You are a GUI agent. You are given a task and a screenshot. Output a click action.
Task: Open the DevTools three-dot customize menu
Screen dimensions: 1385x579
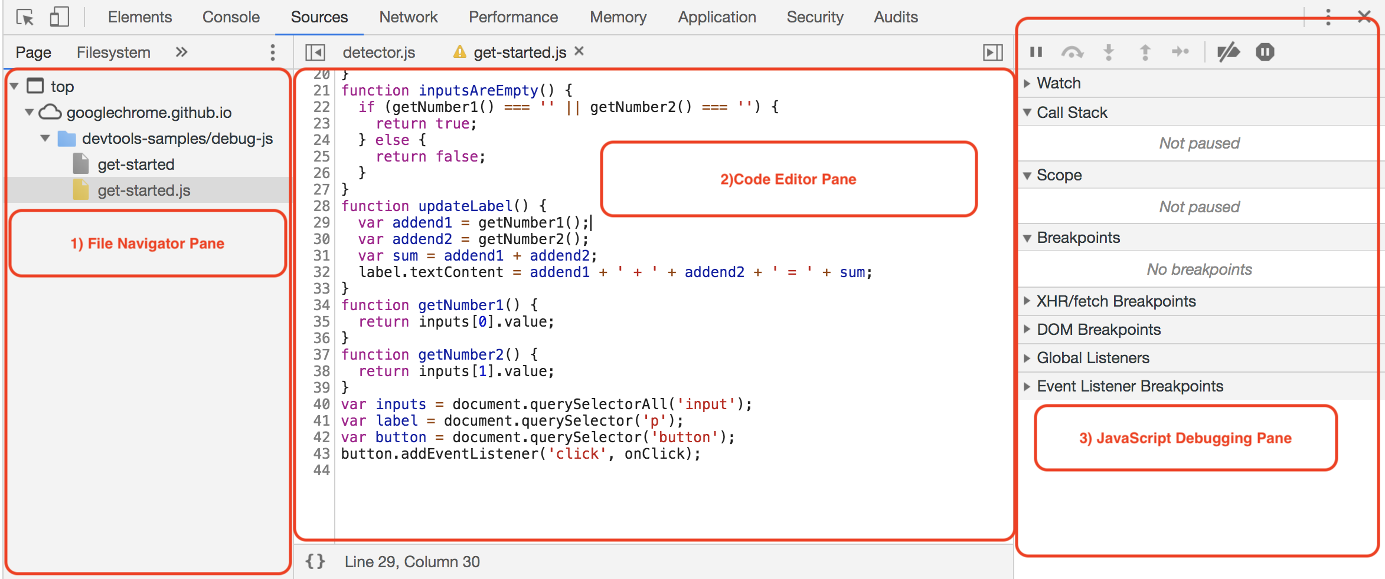coord(1328,17)
